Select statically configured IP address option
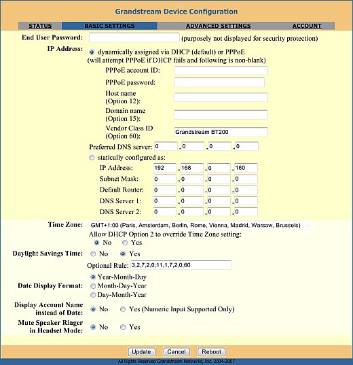The height and width of the screenshot is (365, 353). (92, 158)
